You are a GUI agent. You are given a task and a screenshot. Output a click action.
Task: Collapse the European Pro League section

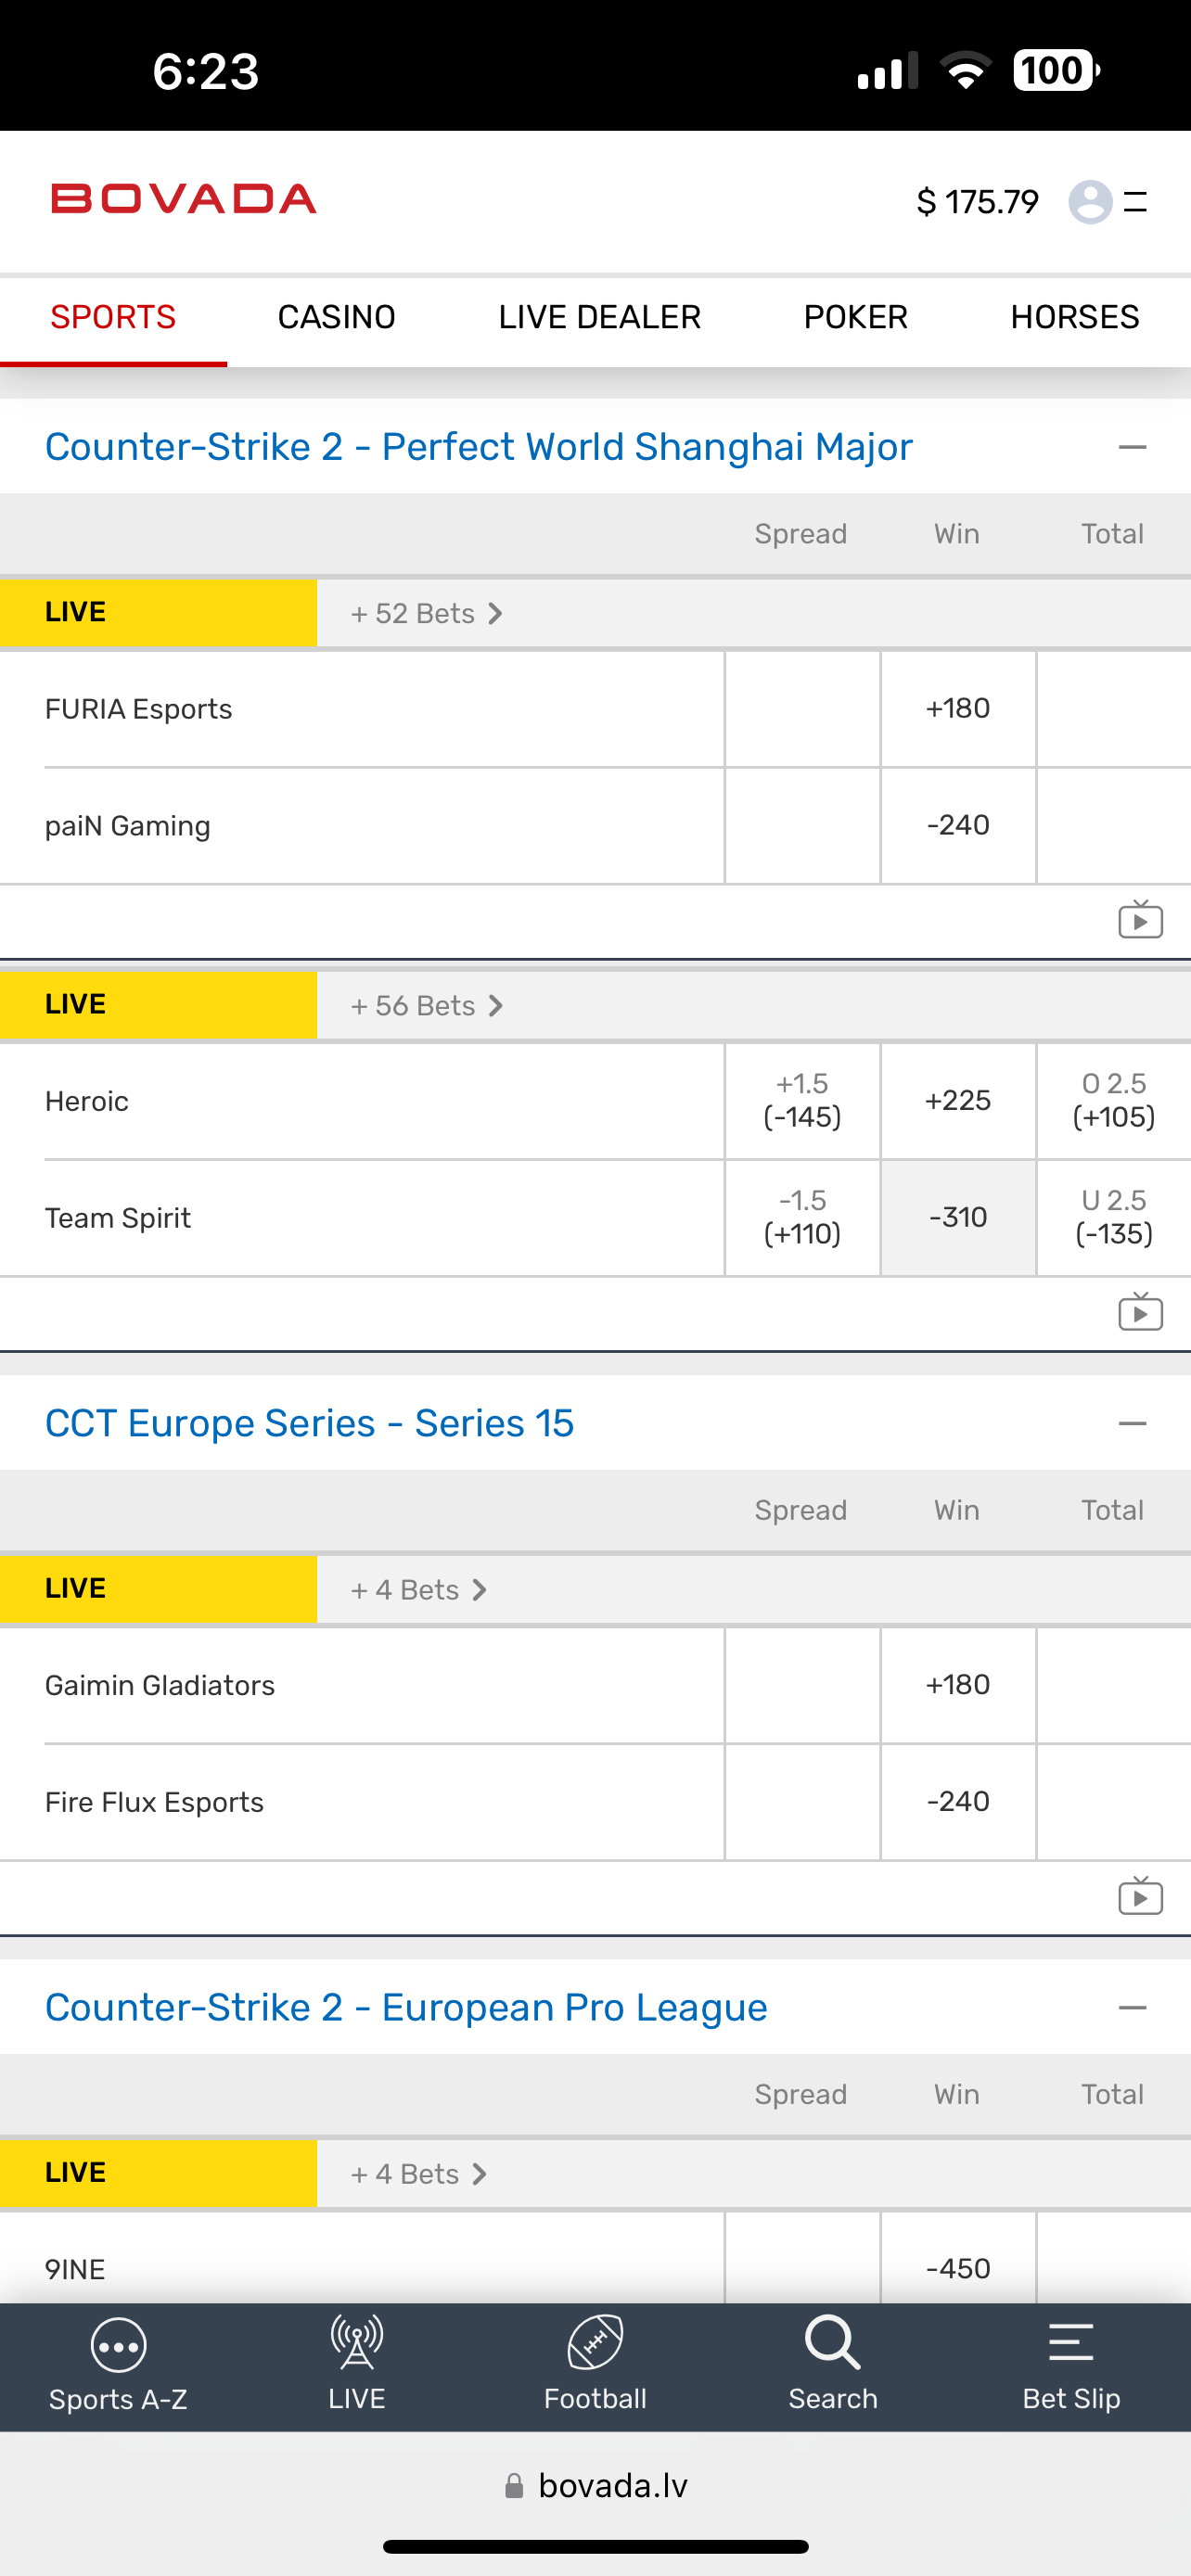coord(1132,2007)
